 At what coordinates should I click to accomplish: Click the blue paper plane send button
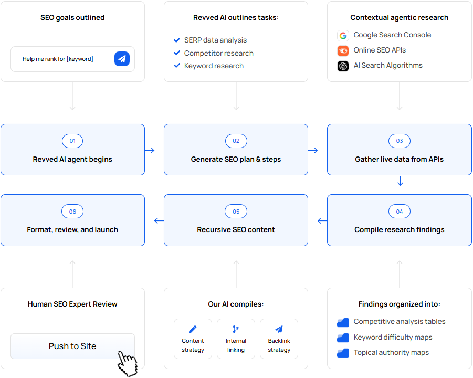(122, 59)
